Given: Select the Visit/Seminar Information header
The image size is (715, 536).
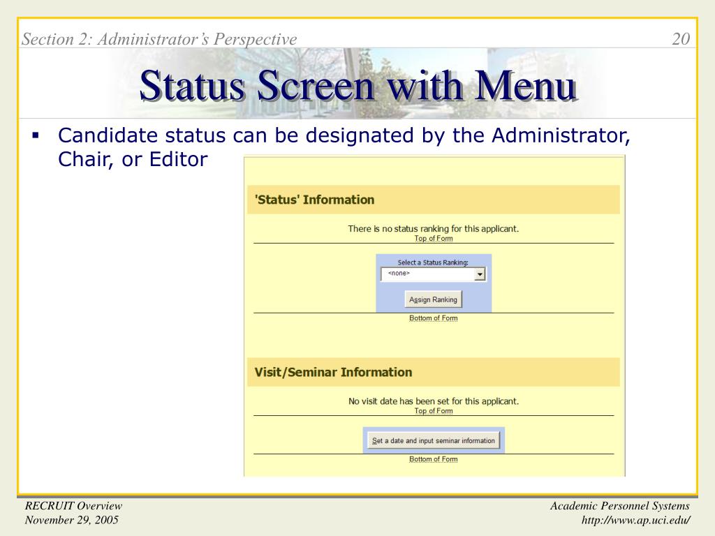Looking at the screenshot, I should pos(433,373).
